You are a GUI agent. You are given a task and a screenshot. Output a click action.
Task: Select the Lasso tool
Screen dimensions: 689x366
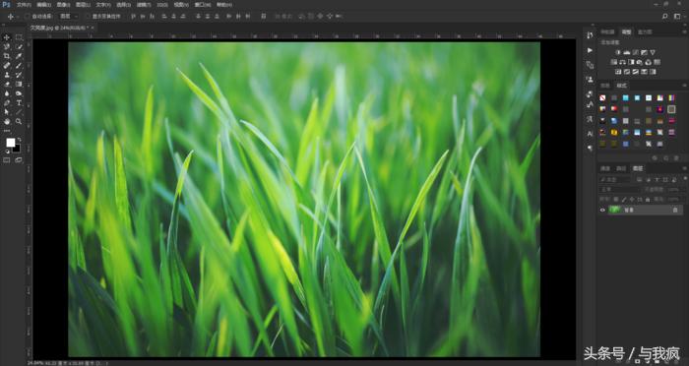pos(7,46)
